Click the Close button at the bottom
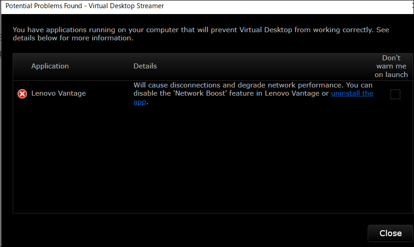The height and width of the screenshot is (247, 414). 390,233
